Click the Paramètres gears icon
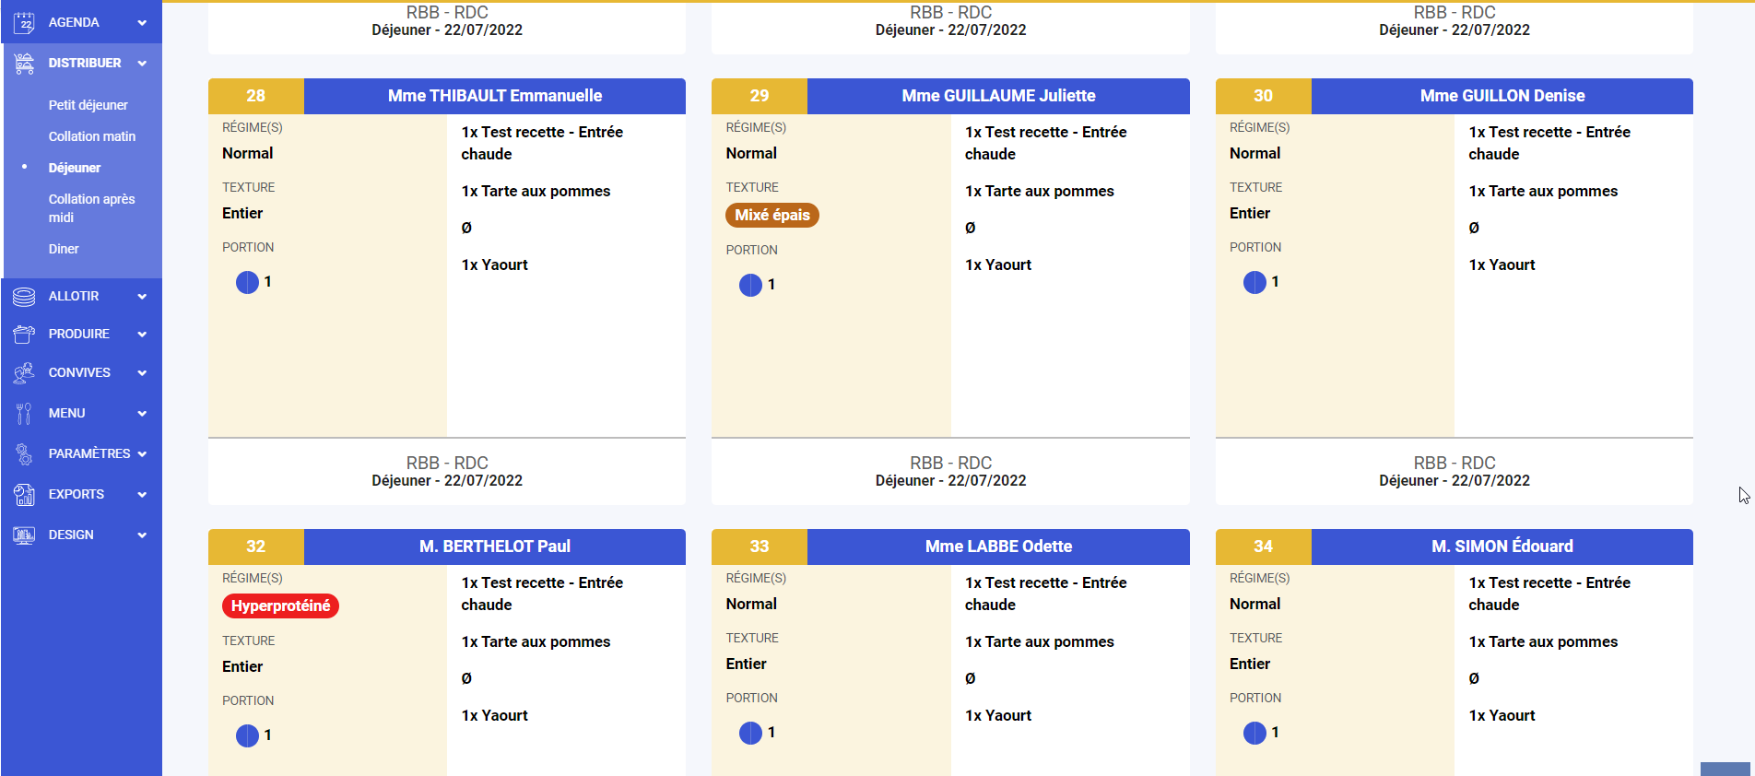 pyautogui.click(x=24, y=454)
